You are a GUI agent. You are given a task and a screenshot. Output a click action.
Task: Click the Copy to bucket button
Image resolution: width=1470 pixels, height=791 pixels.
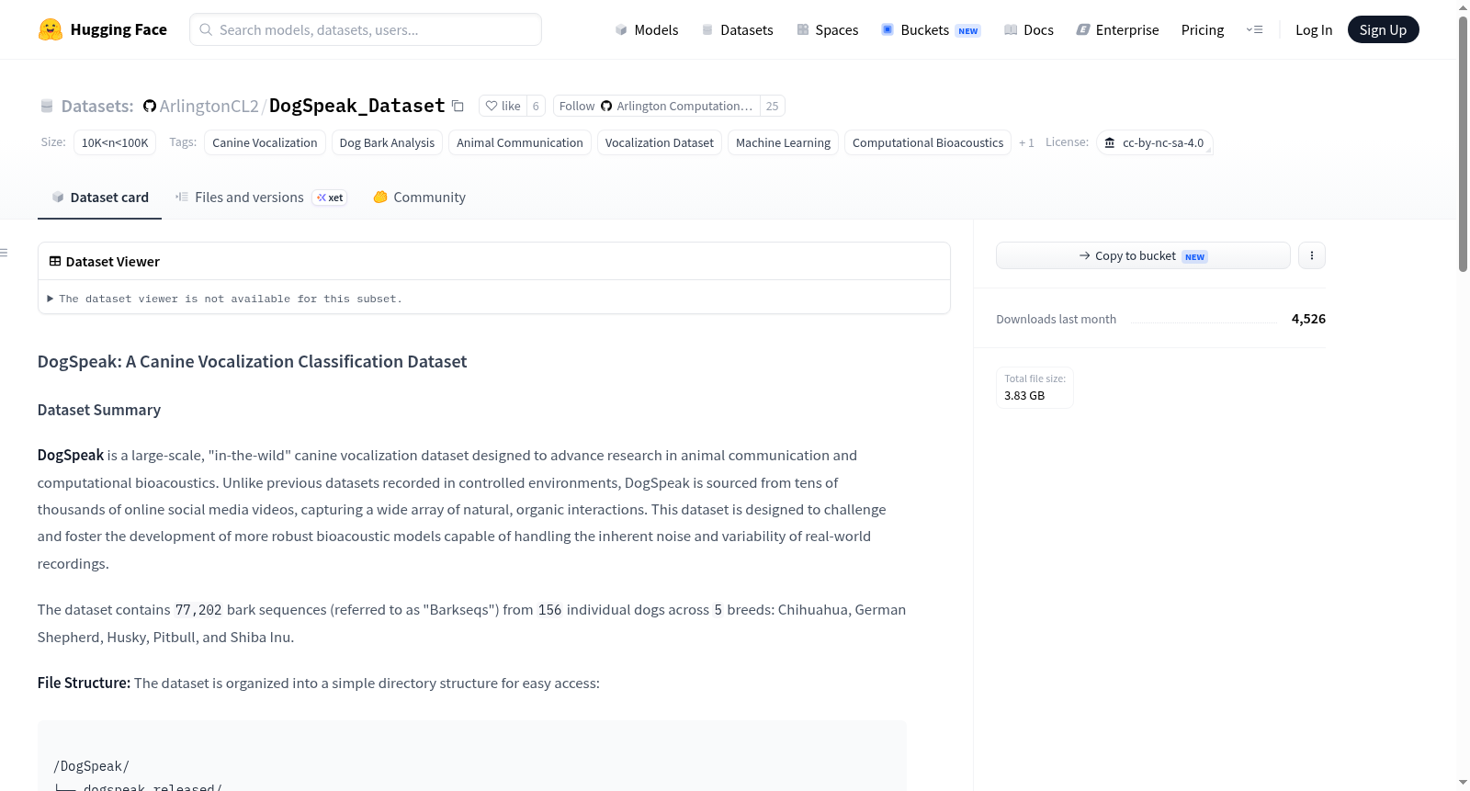tap(1143, 255)
